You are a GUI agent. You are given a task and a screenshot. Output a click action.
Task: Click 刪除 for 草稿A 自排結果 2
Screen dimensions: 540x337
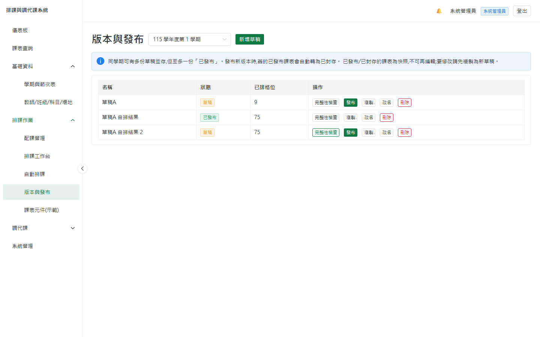pos(405,133)
